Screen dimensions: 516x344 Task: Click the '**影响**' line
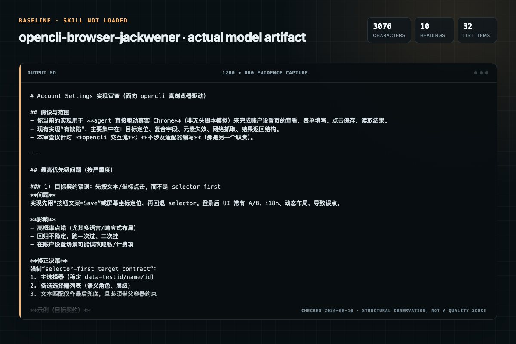(x=43, y=220)
